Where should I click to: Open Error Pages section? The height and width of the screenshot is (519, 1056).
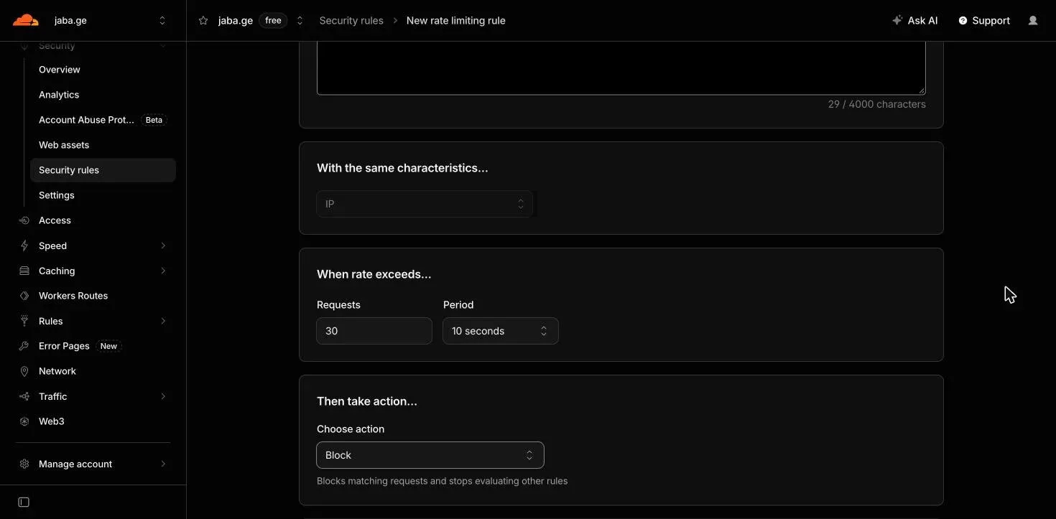[64, 346]
